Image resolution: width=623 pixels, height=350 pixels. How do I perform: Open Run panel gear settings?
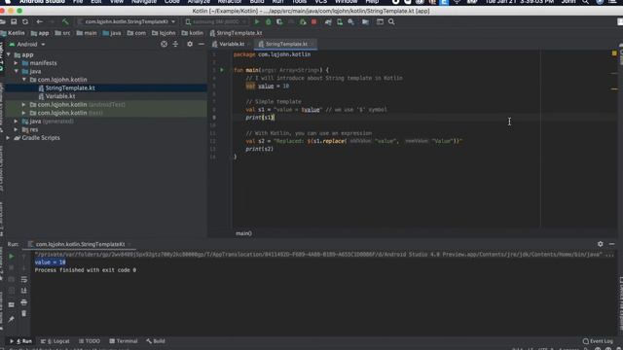click(x=601, y=244)
